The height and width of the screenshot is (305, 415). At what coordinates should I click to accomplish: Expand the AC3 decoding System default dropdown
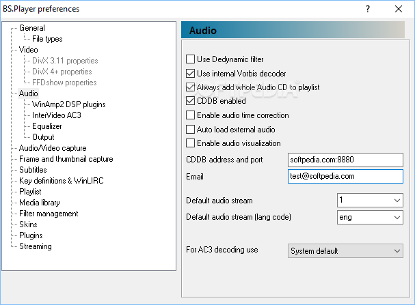pyautogui.click(x=345, y=251)
